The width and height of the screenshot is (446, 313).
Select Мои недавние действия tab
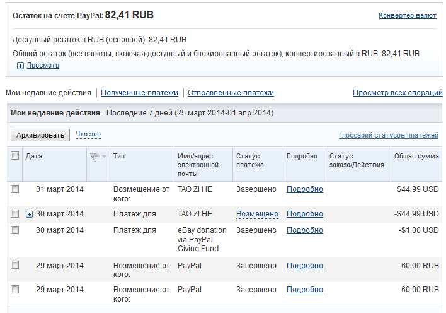point(49,93)
